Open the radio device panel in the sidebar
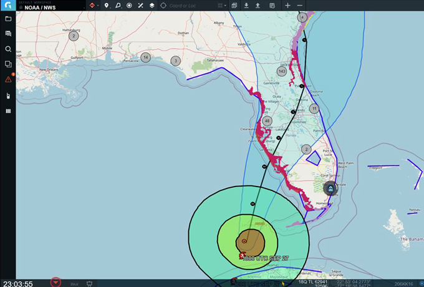This screenshot has height=287, width=424. 8,95
